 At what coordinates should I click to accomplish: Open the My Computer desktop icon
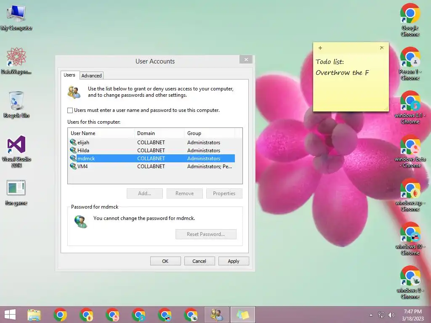coord(16,17)
